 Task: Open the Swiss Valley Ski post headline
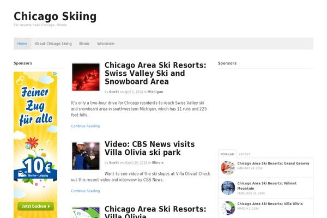pyautogui.click(x=155, y=73)
